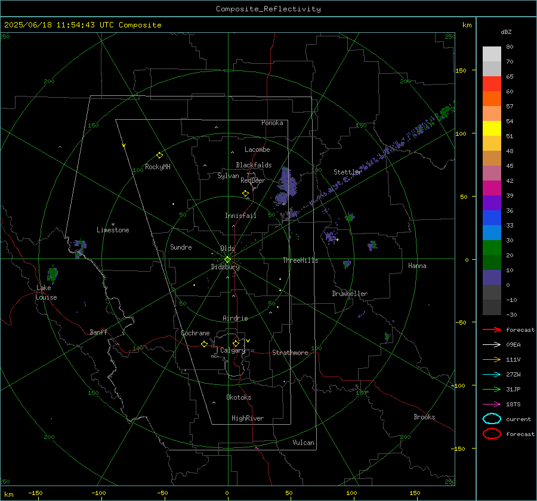This screenshot has height=501, width=537.
Task: Select the magenta swatch below the 42 label
Action: click(492, 188)
